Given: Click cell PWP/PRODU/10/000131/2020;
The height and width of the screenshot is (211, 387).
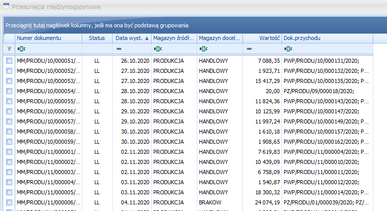Looking at the screenshot, I should tap(327, 61).
